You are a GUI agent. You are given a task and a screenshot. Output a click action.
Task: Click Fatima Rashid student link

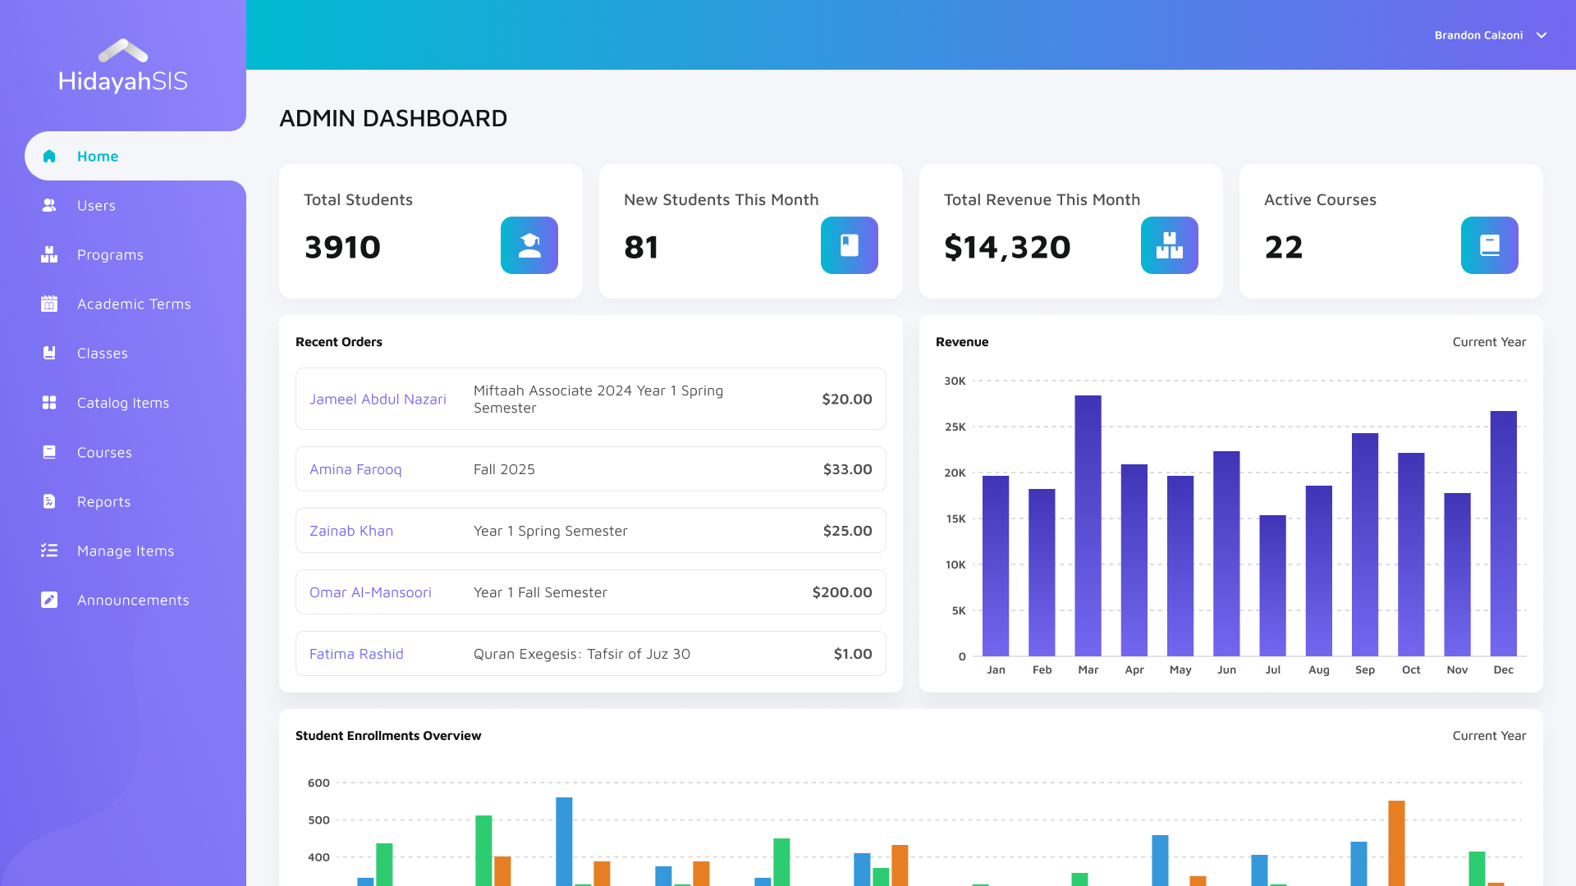click(356, 654)
